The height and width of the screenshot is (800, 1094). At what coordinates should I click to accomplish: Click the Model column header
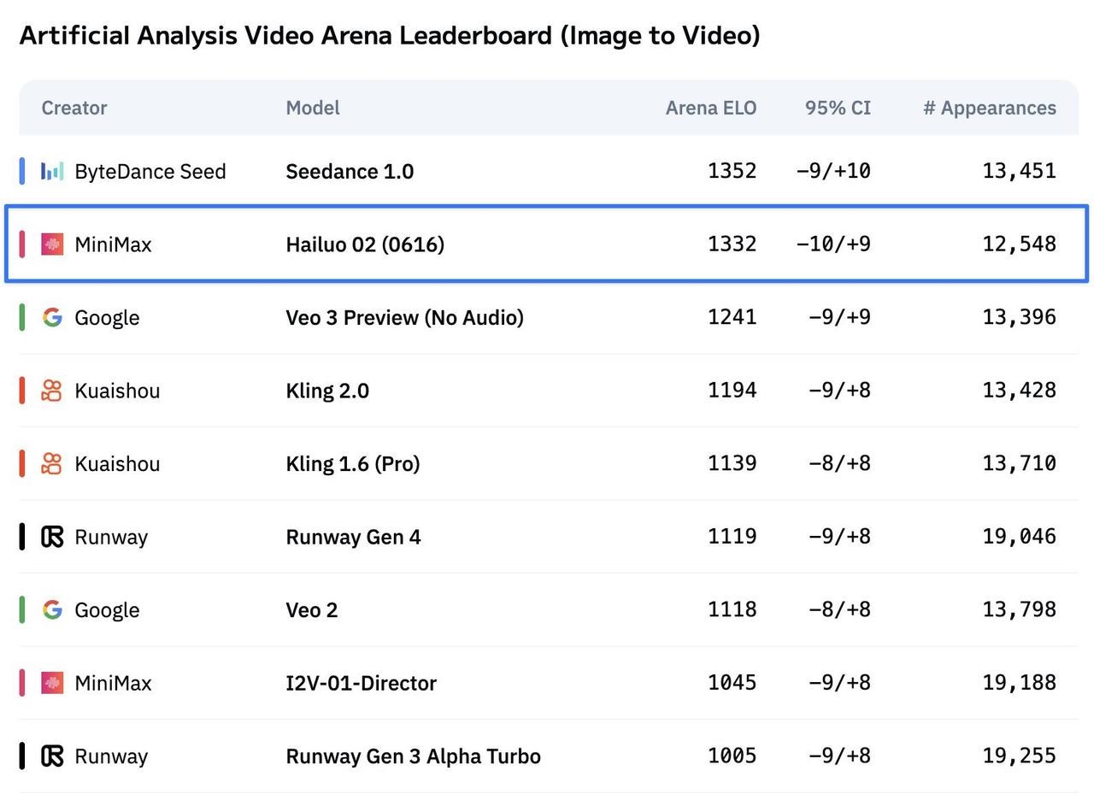click(313, 108)
